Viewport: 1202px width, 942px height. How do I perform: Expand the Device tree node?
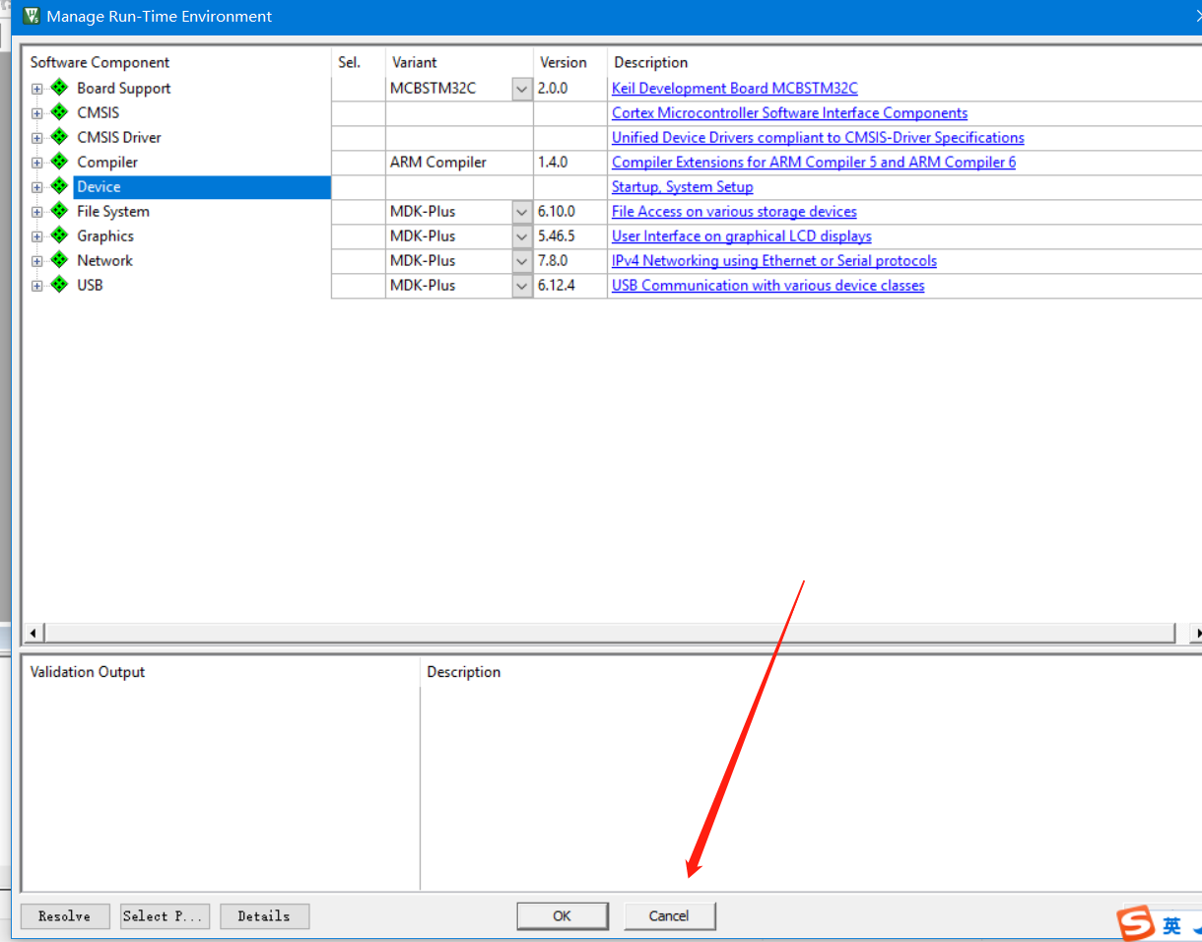pos(37,187)
